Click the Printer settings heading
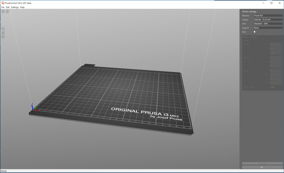Viewport: 284px width, 173px height. coord(249,11)
